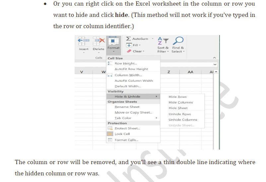Choose Hide Columns from the submenu
266x182 pixels.
(180, 103)
